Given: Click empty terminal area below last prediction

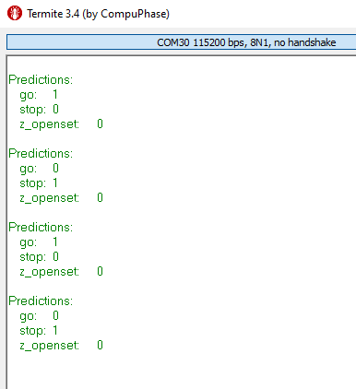Looking at the screenshot, I should pyautogui.click(x=182, y=371).
